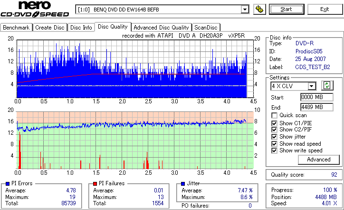The image size is (344, 210).
Task: Click the blue Jitter legend square
Action: [183, 183]
